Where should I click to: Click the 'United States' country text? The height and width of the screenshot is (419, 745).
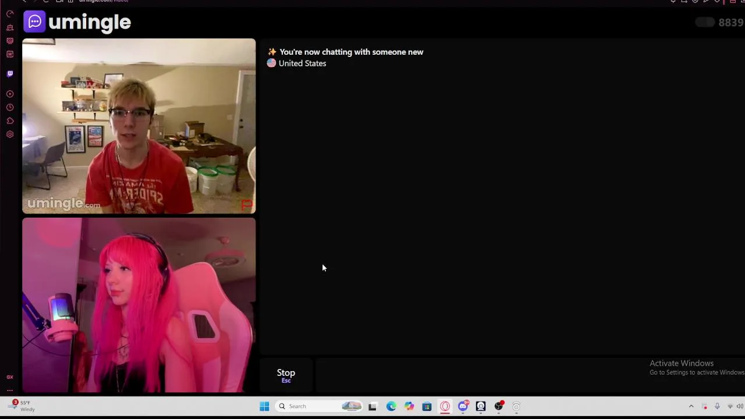coord(302,63)
